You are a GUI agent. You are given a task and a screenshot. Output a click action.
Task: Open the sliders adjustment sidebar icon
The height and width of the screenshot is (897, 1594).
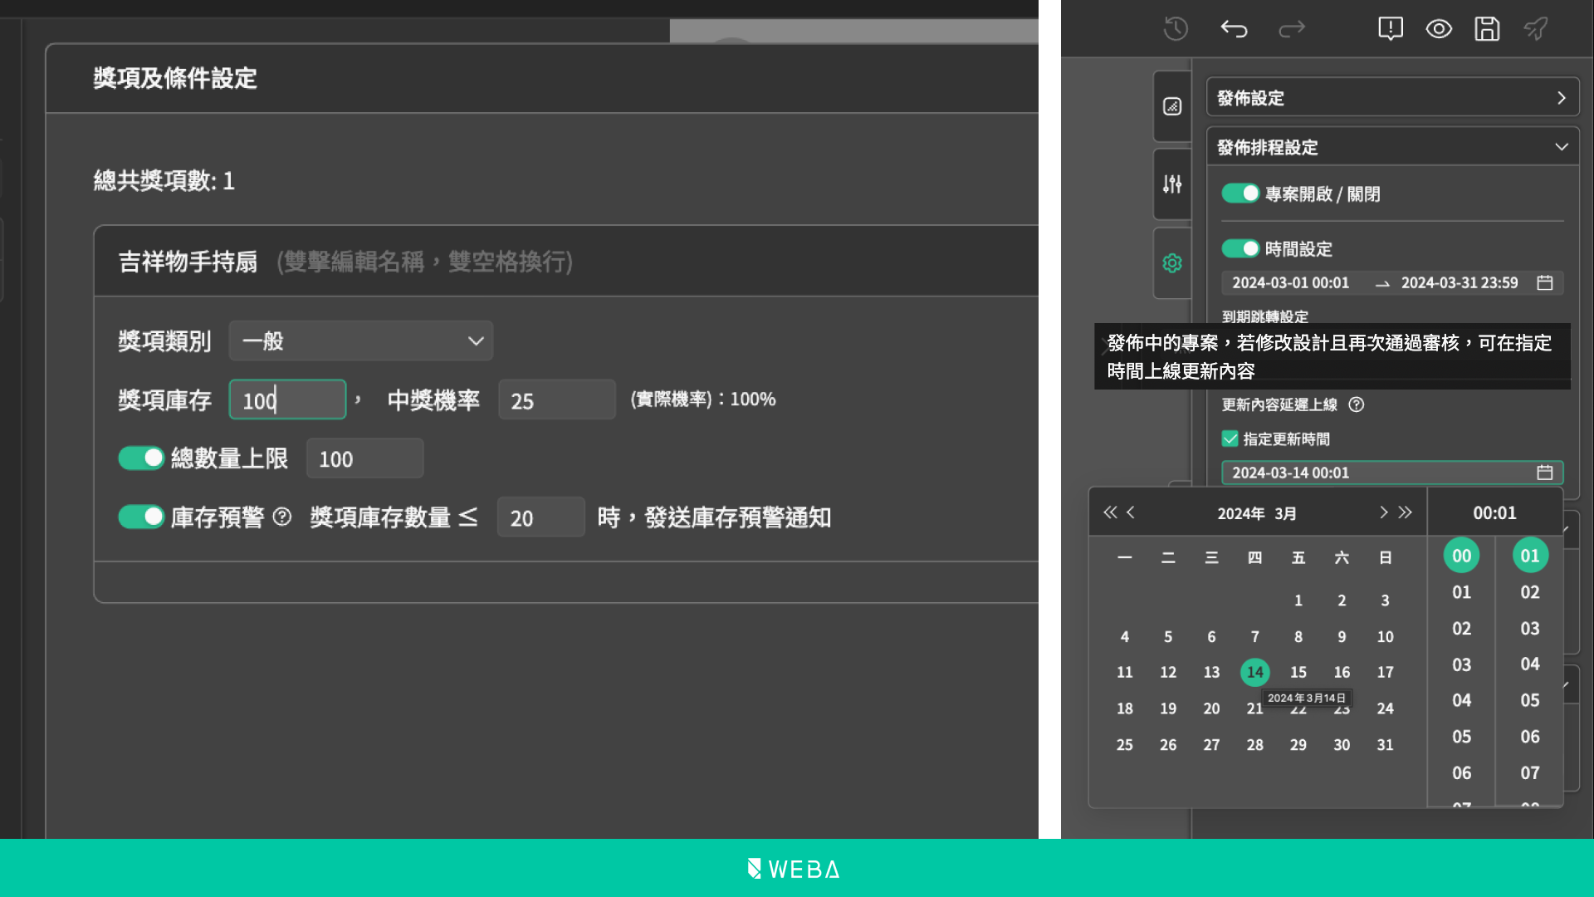[x=1172, y=184]
